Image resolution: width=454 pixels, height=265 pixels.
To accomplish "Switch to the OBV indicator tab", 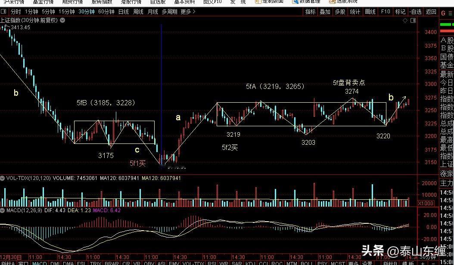I will tap(149, 263).
